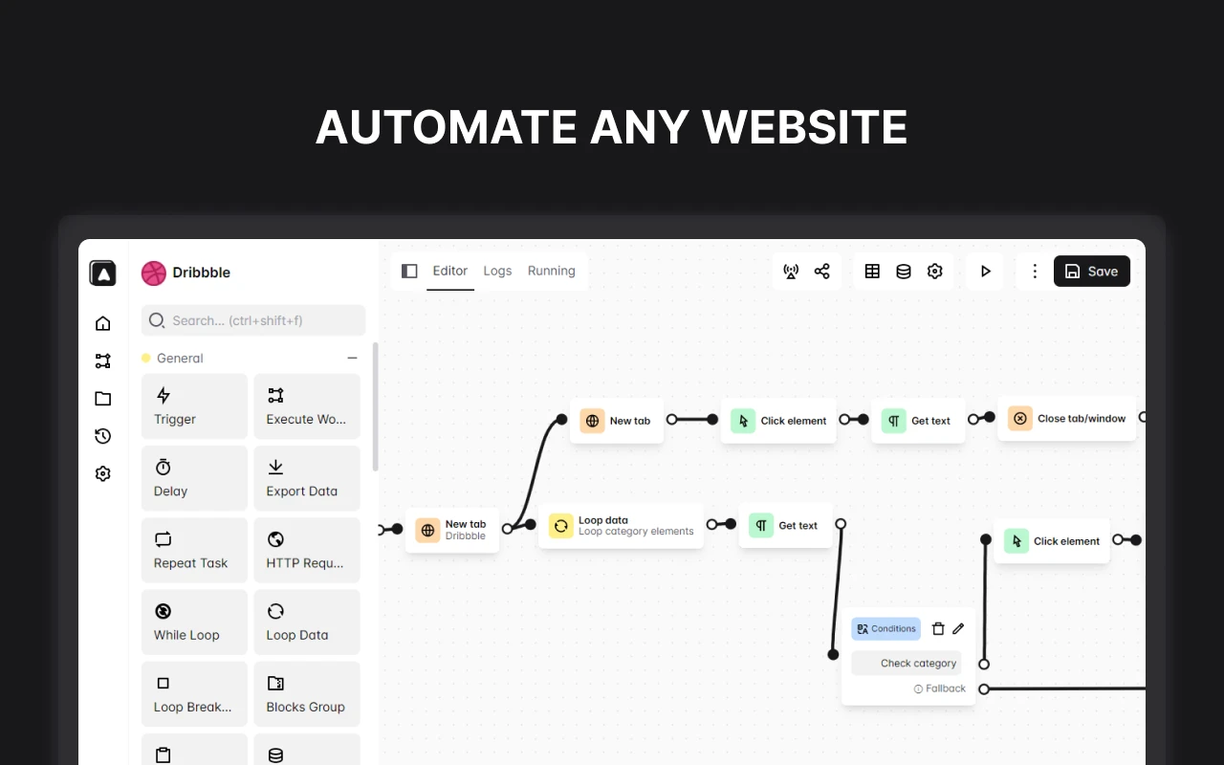Collapse the General blocks category
Viewport: 1224px width, 765px height.
tap(352, 358)
